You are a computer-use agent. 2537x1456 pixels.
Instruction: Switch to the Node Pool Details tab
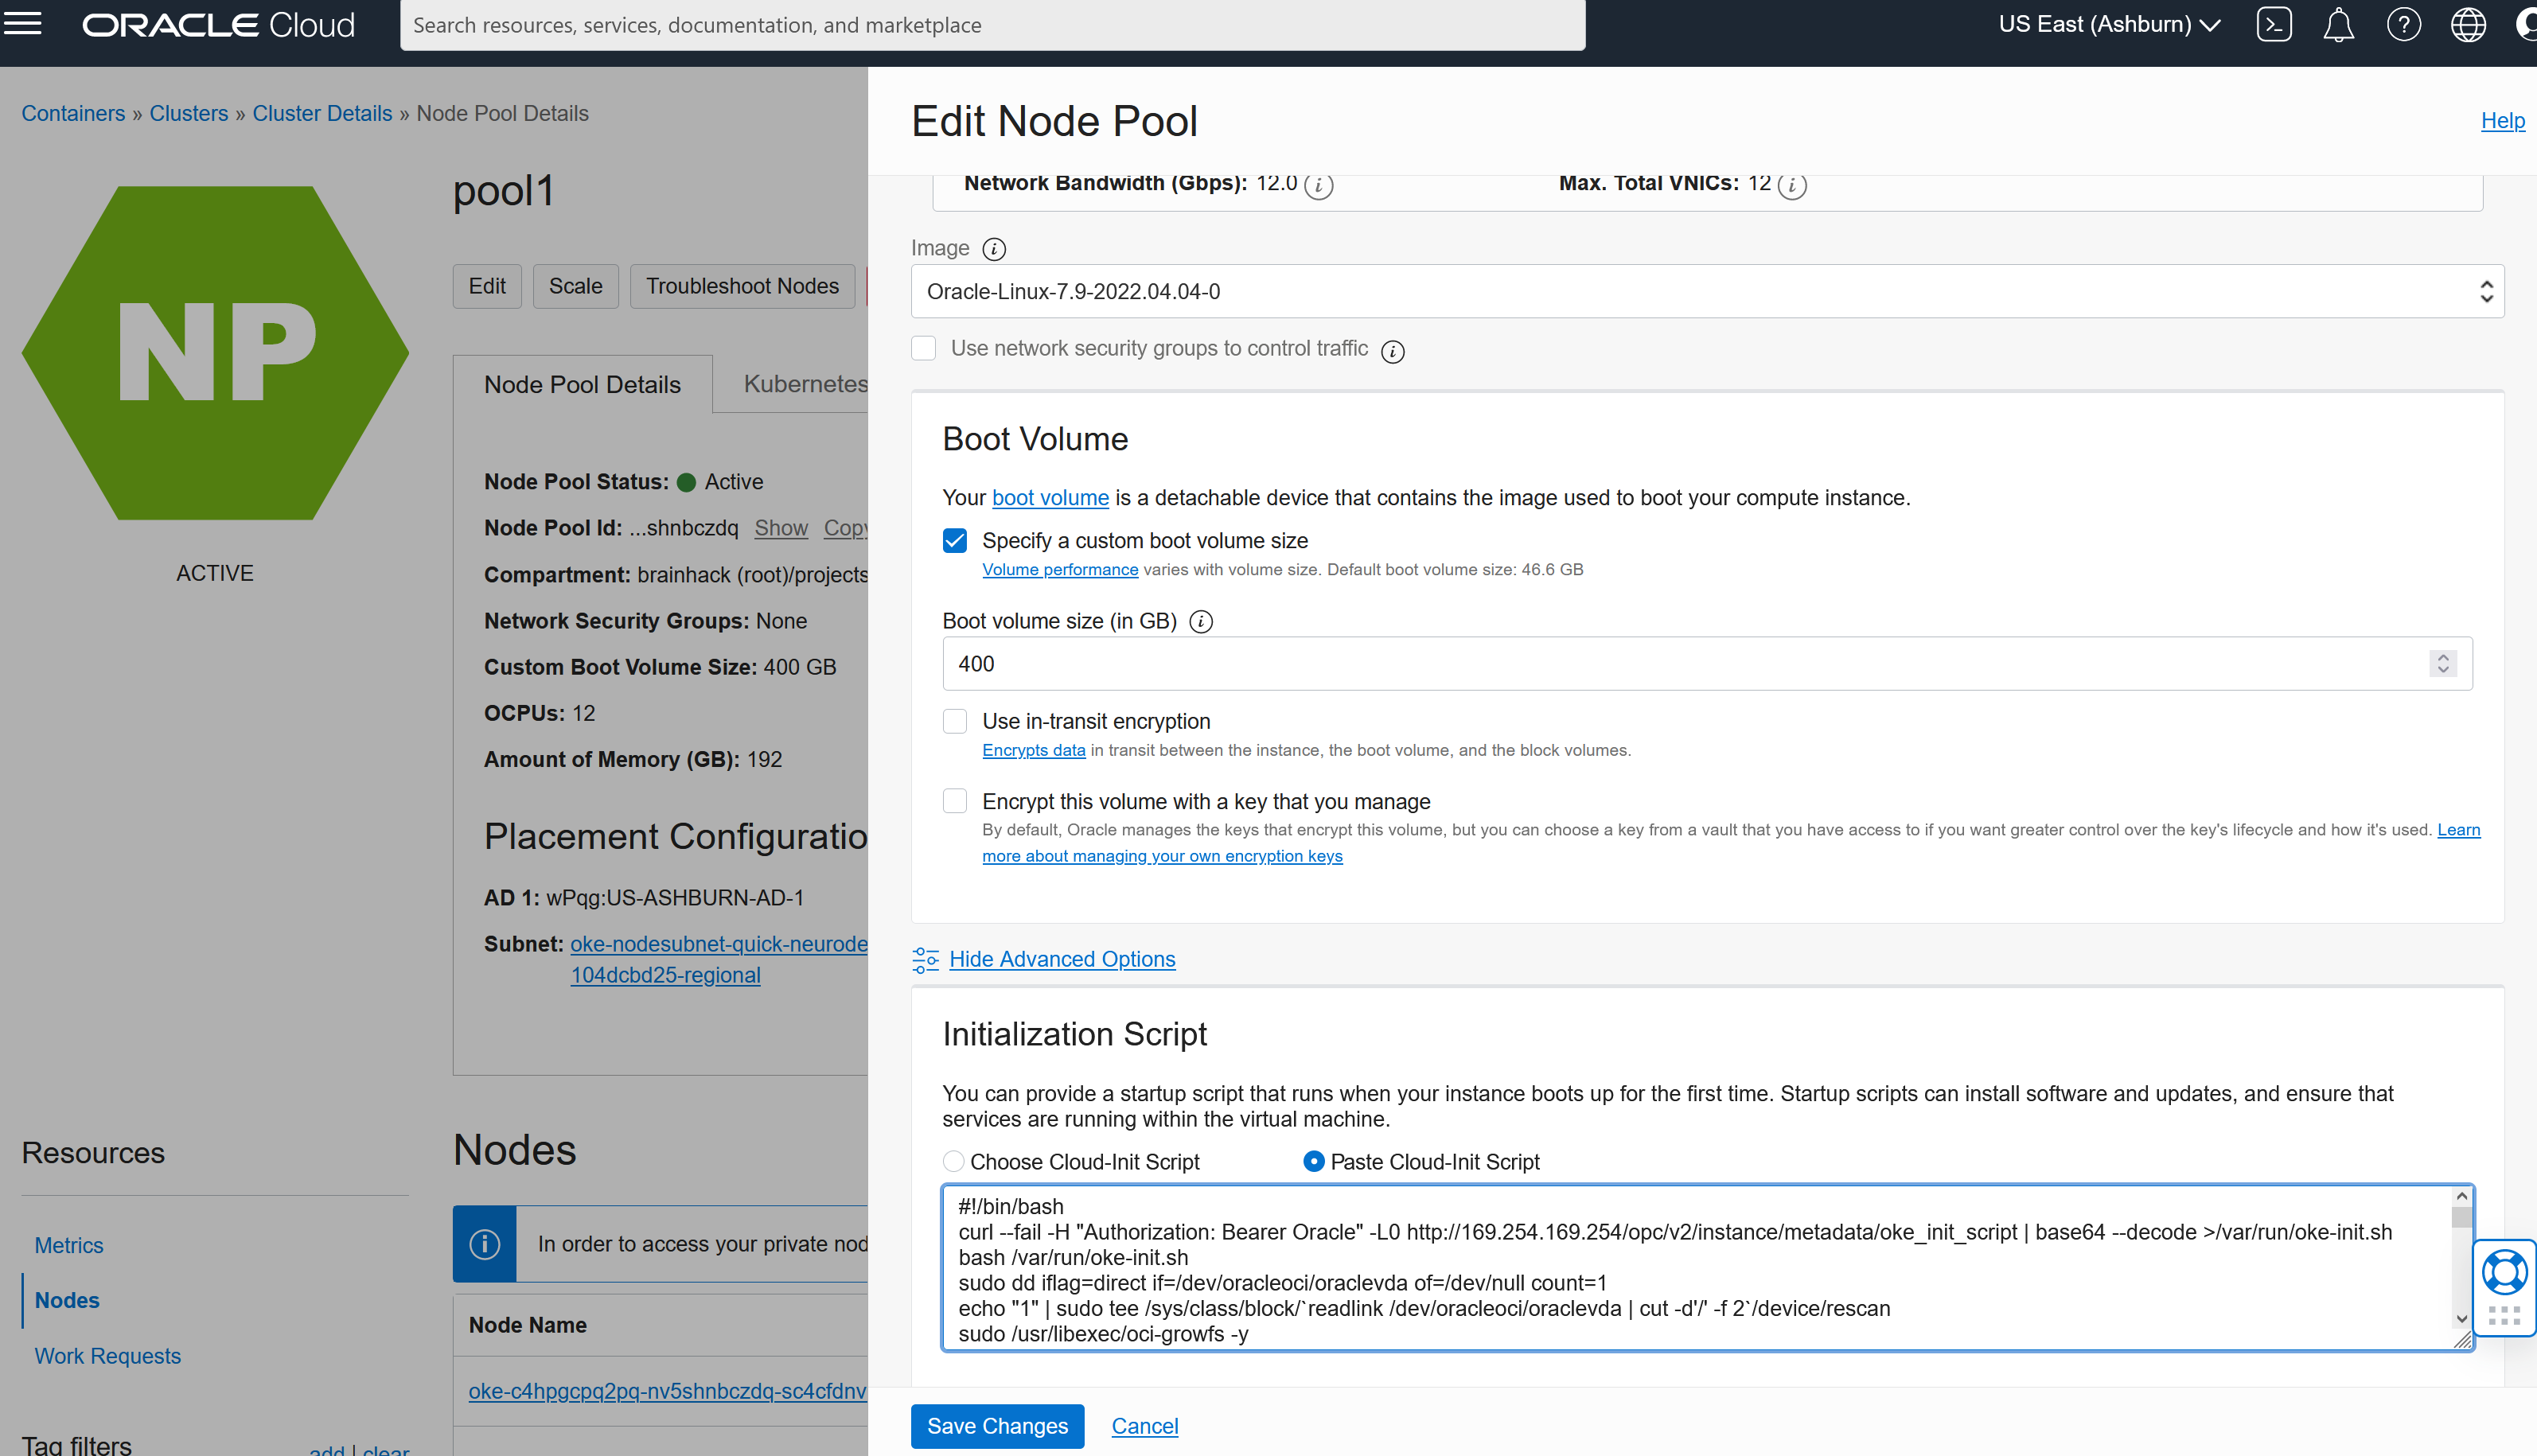click(x=582, y=384)
